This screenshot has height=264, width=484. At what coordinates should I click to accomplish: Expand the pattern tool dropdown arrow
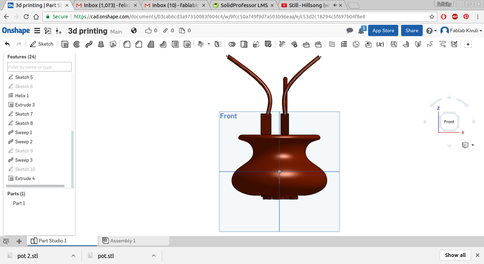[208, 44]
